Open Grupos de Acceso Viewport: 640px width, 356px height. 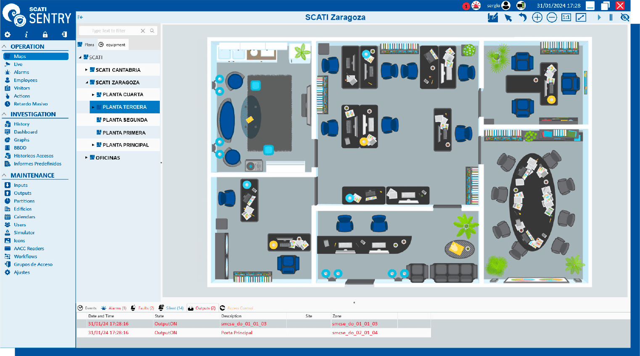point(33,264)
